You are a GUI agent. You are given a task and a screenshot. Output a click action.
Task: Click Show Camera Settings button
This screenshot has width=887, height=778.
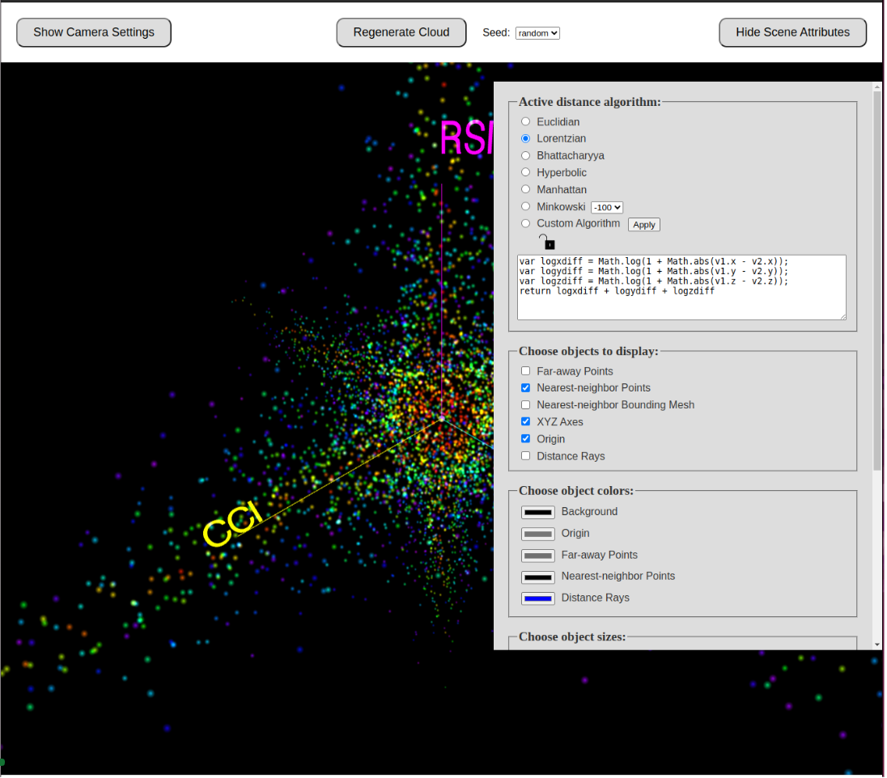coord(94,32)
